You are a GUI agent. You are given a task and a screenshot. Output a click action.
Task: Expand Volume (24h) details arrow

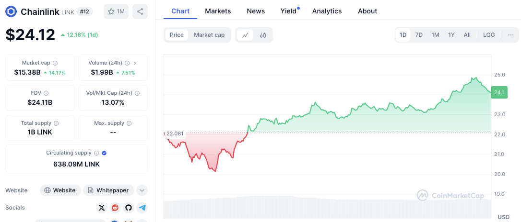pos(135,63)
